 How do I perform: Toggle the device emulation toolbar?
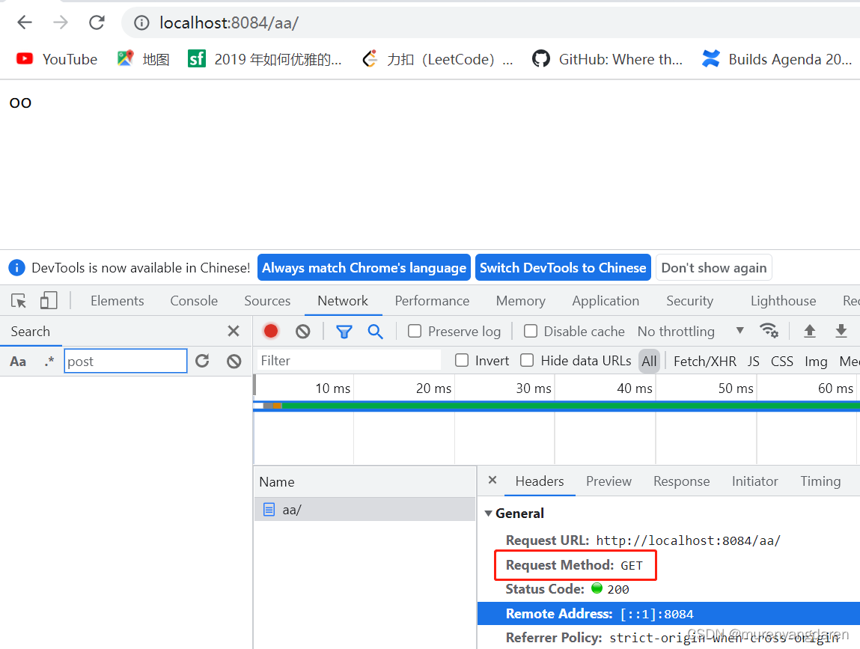(48, 300)
